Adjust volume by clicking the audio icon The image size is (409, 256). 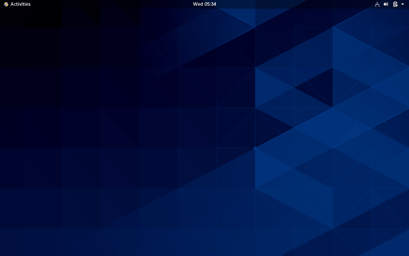tap(386, 4)
